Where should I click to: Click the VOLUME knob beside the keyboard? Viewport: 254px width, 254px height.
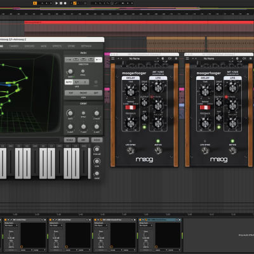[97, 149]
